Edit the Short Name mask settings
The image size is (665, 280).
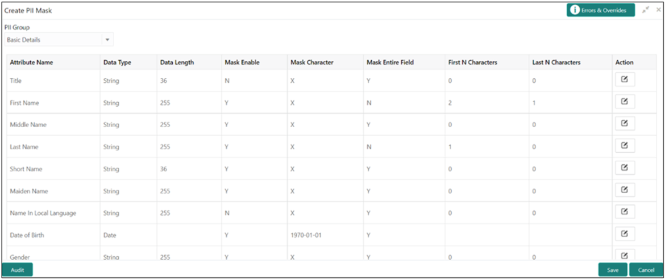[625, 168]
